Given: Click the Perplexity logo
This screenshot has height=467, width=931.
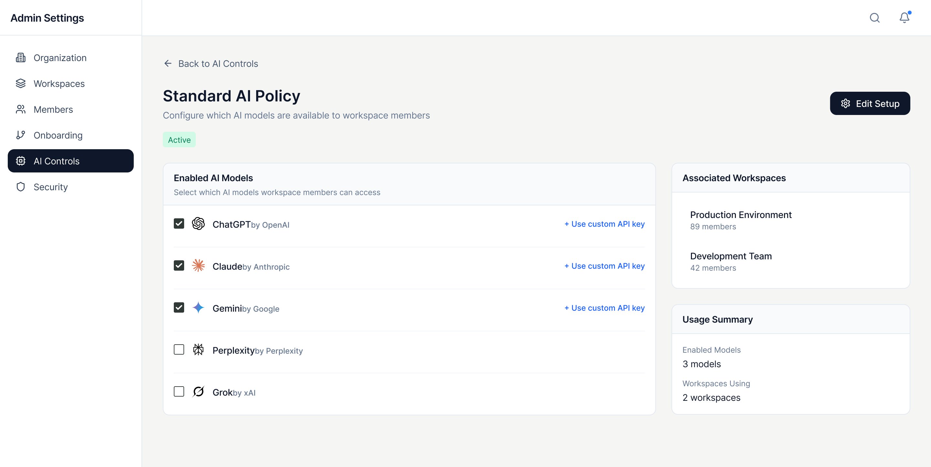Looking at the screenshot, I should [x=198, y=349].
